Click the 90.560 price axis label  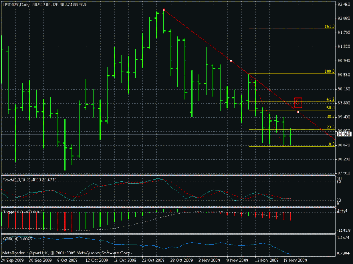point(344,75)
